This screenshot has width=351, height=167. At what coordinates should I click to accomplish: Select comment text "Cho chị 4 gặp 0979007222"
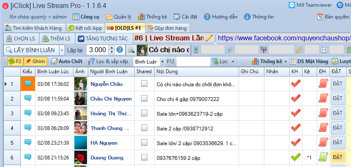pyautogui.click(x=188, y=99)
